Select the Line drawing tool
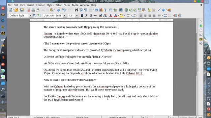This screenshot has height=118, width=211. [x=159, y=10]
